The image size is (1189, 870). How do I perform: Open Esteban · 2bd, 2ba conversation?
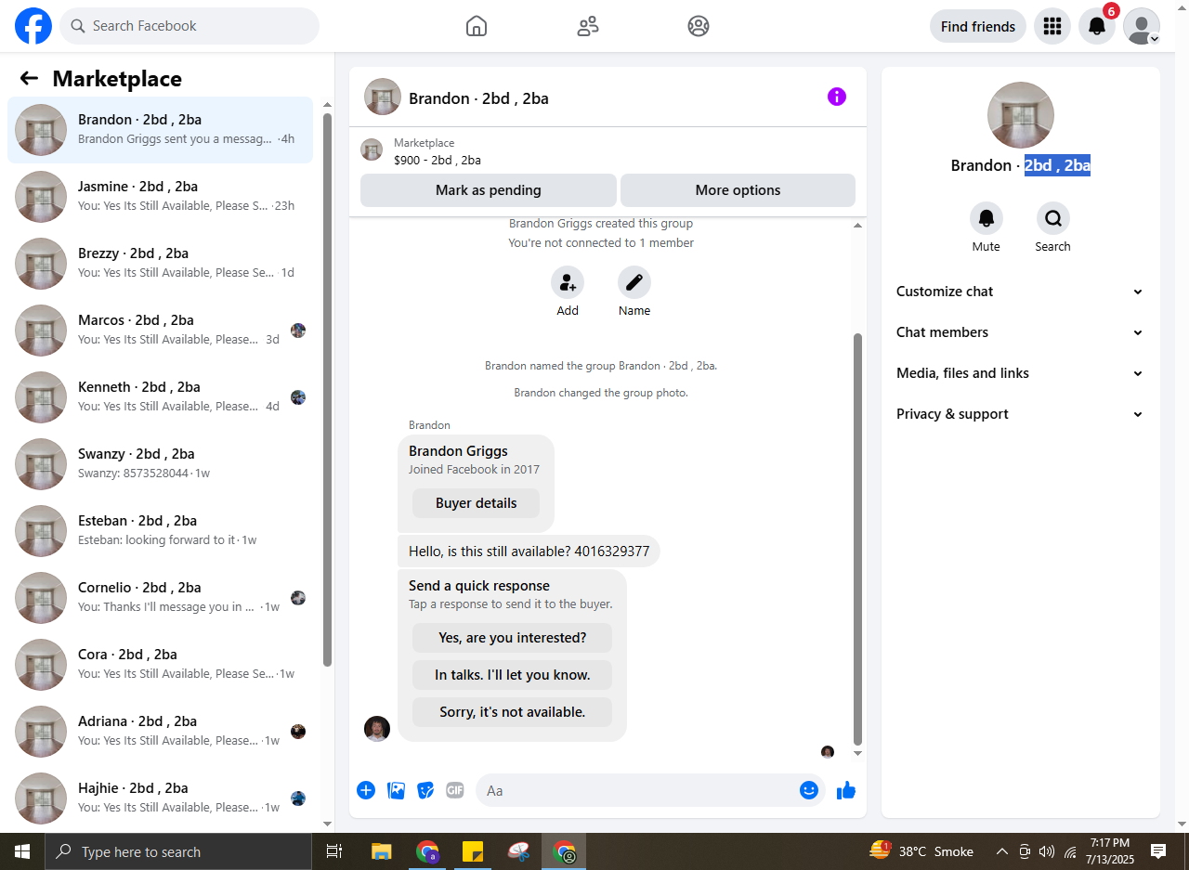(161, 531)
